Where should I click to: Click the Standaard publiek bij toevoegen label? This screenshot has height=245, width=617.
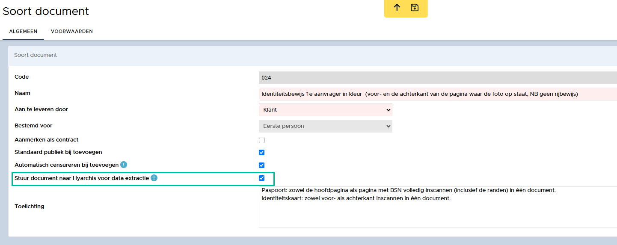pyautogui.click(x=58, y=152)
